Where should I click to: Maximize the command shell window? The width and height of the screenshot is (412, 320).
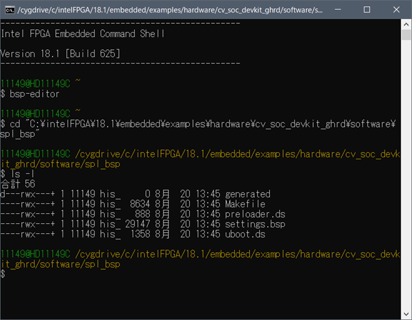point(366,10)
